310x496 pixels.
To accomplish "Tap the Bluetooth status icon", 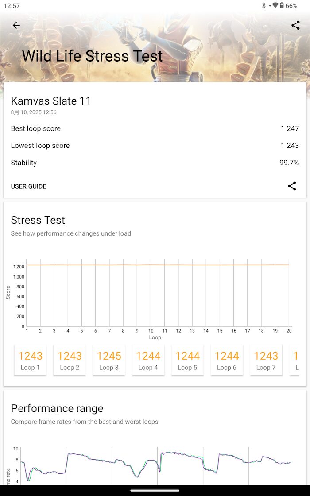I will click(264, 5).
